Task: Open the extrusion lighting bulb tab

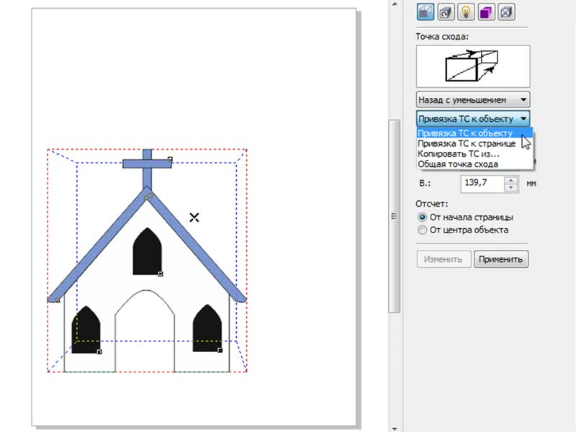Action: point(467,11)
